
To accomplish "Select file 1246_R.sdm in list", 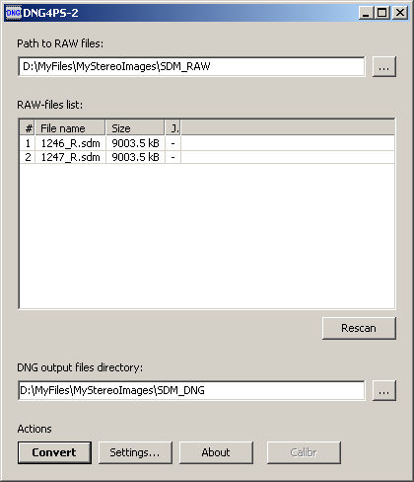I will (x=207, y=143).
